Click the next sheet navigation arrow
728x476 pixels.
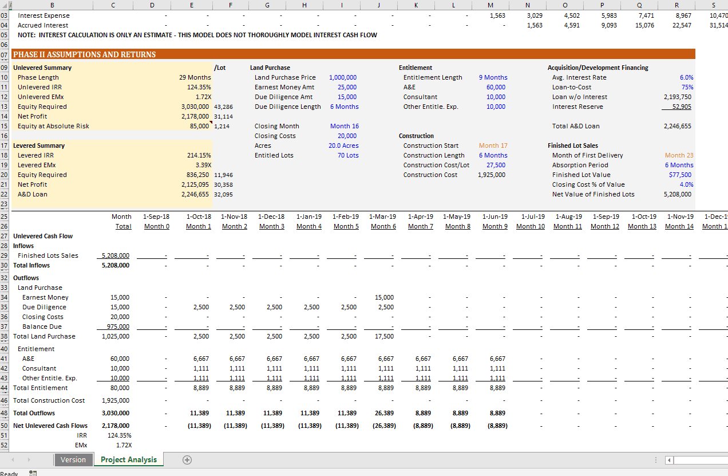29,459
